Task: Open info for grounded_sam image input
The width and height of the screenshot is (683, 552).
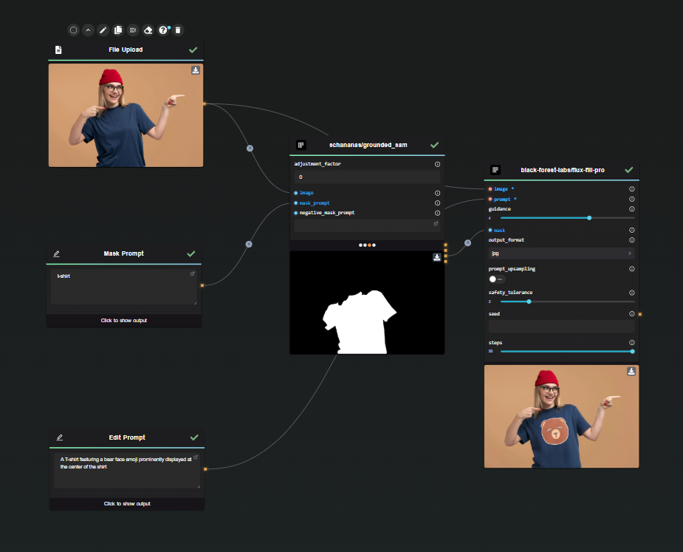Action: click(437, 193)
